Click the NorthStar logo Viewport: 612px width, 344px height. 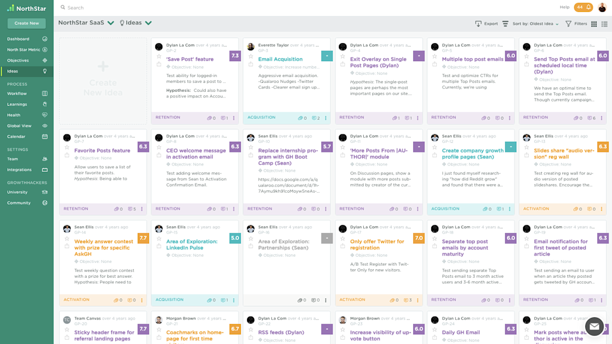(27, 8)
